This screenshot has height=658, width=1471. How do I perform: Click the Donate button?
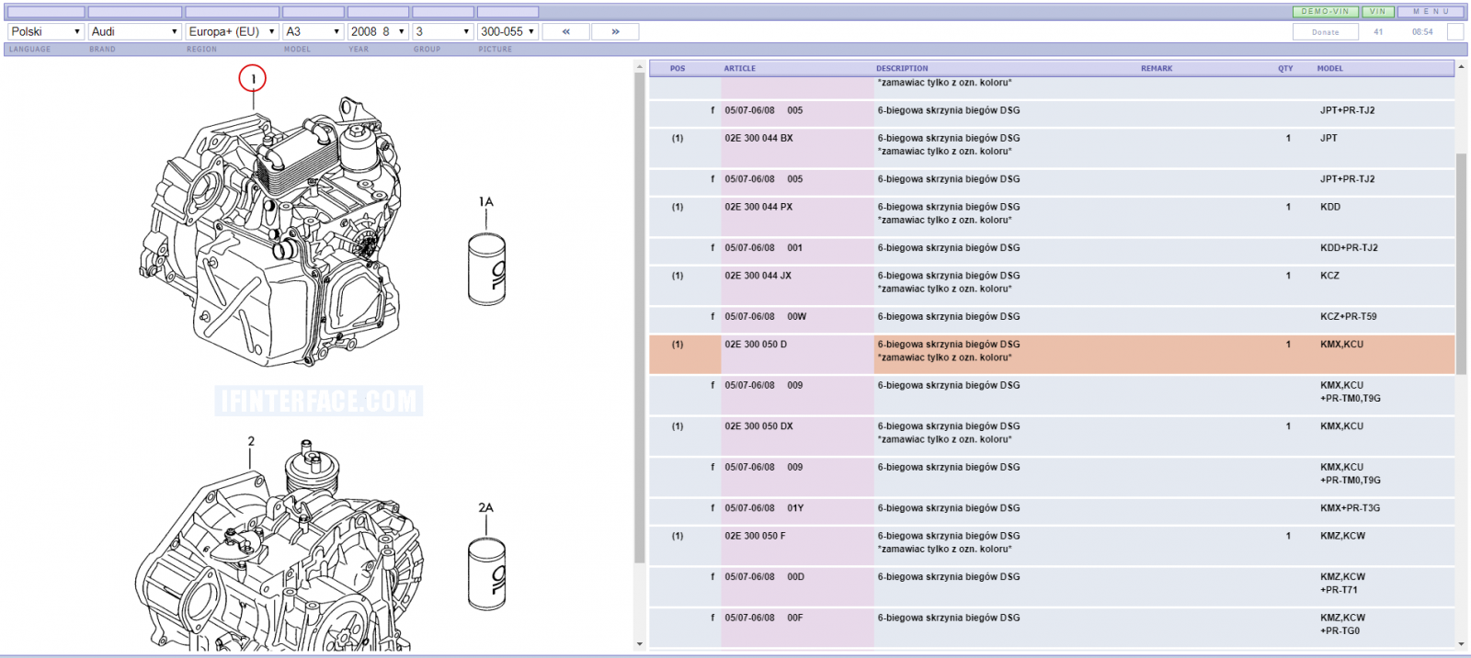(1325, 32)
